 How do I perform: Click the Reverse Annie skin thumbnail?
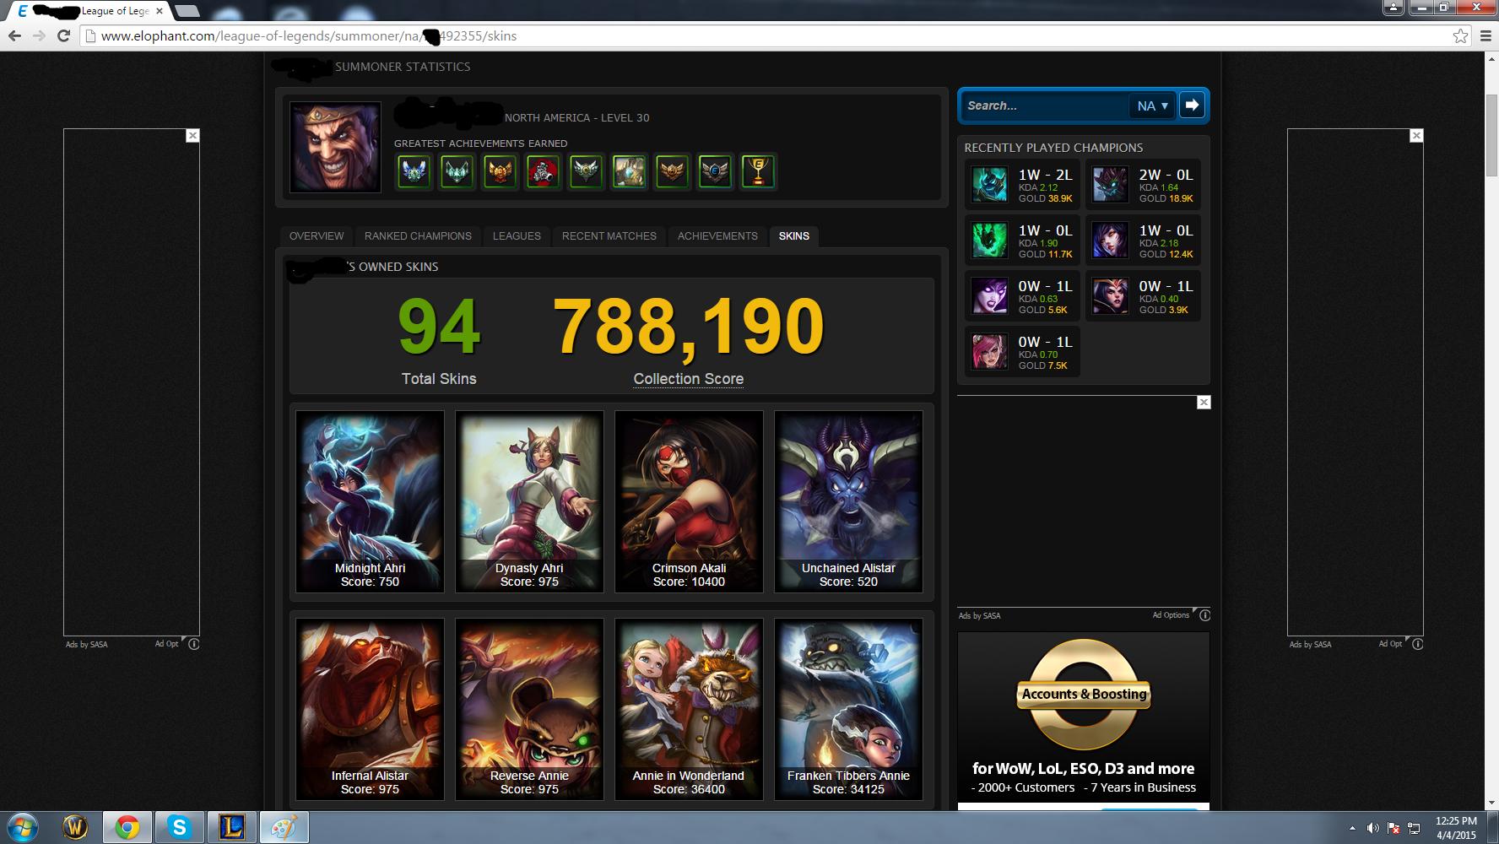coord(529,709)
